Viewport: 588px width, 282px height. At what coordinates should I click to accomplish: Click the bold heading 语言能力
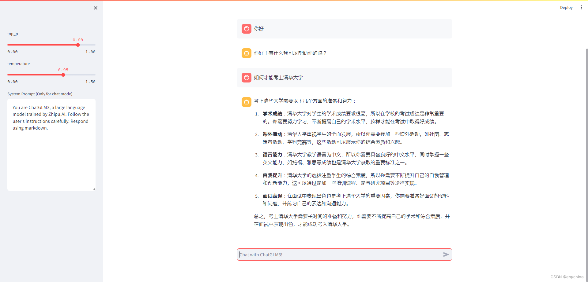[x=272, y=155]
